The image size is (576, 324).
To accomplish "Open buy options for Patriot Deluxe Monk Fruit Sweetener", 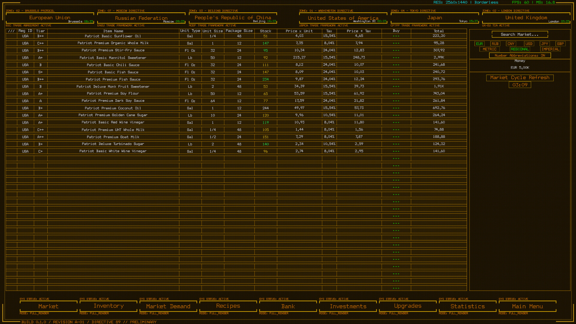I will pos(396,86).
